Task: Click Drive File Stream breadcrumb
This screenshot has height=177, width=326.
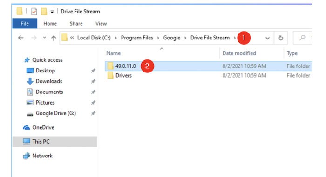Action: pos(210,38)
